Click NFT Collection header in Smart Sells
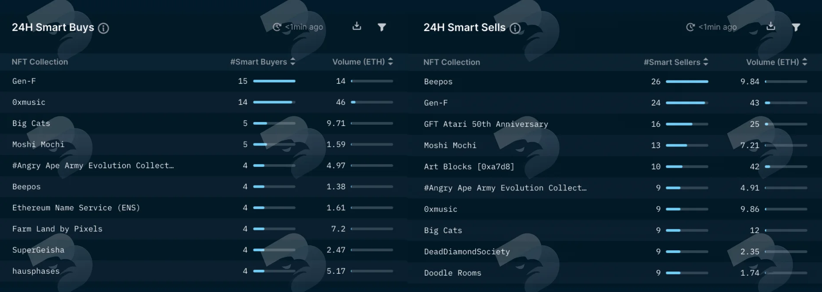This screenshot has height=292, width=822. coord(452,62)
